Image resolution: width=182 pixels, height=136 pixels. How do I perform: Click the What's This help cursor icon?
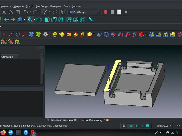[x=63, y=12]
